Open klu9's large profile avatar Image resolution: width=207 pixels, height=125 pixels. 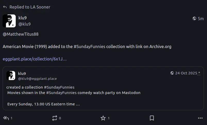click(9, 21)
